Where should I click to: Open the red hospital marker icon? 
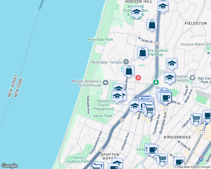138,78
